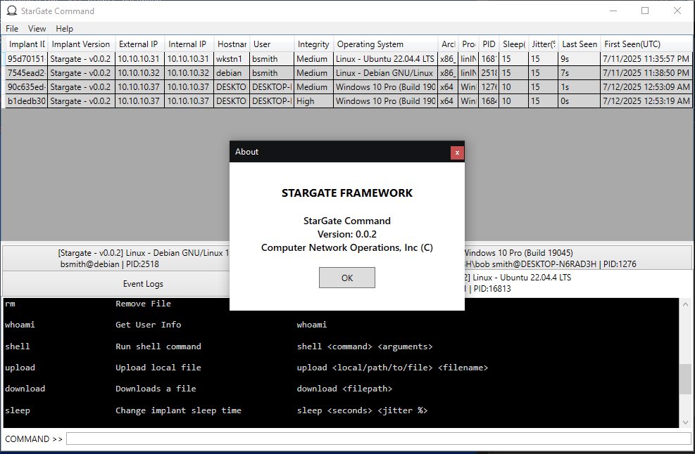The image size is (695, 454).
Task: Click the 'sleep' command name in console
Action: [x=18, y=410]
